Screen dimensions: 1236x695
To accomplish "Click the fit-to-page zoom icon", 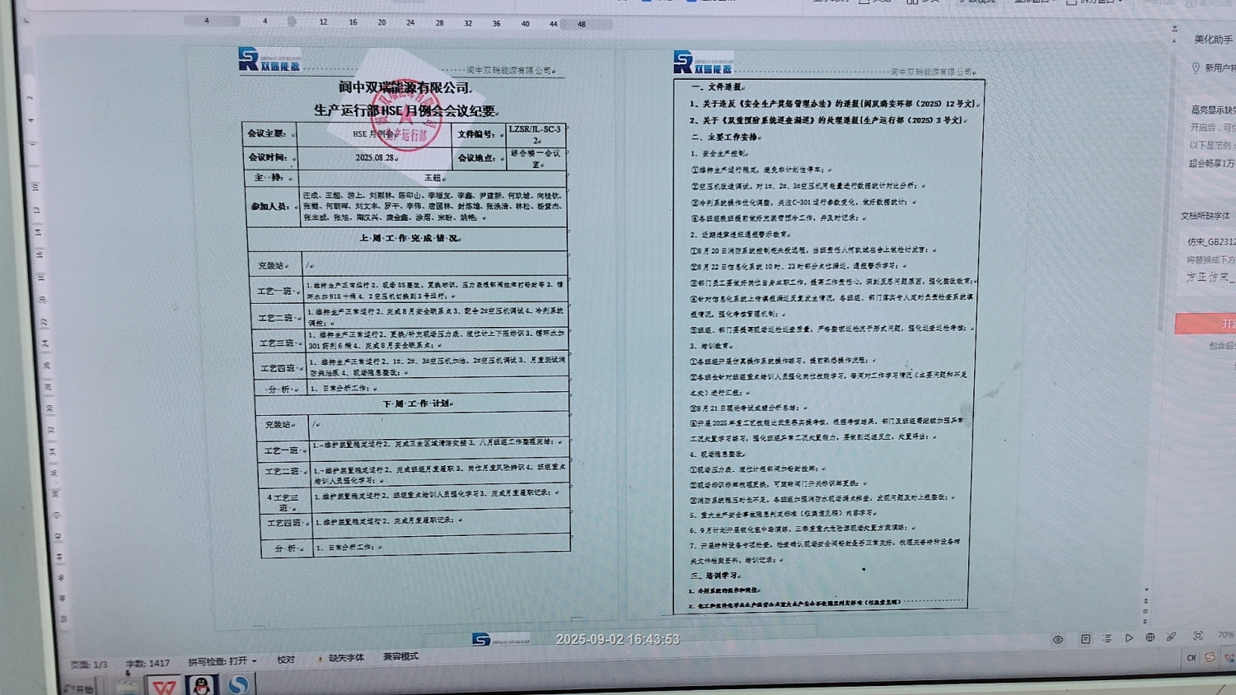I will [x=1198, y=636].
